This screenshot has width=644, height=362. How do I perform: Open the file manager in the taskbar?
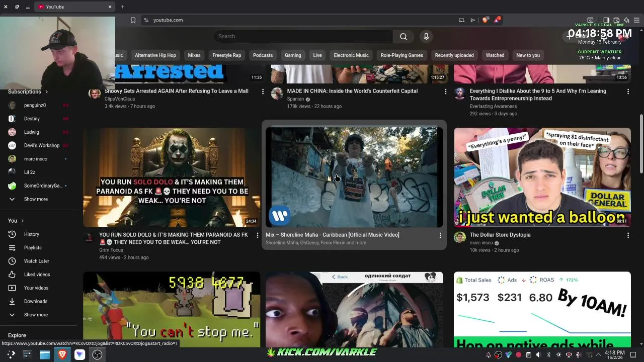[45, 354]
